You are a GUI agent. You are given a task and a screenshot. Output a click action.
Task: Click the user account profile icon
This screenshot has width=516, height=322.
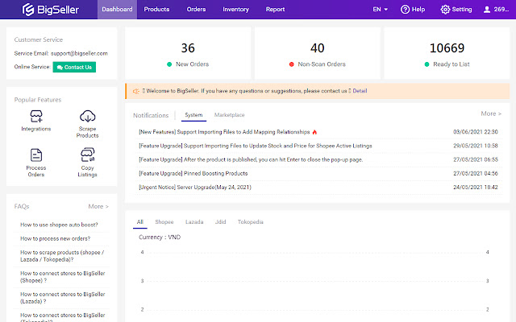pos(486,10)
